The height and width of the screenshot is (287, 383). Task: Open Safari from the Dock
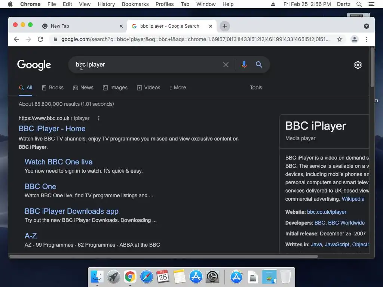(x=147, y=277)
